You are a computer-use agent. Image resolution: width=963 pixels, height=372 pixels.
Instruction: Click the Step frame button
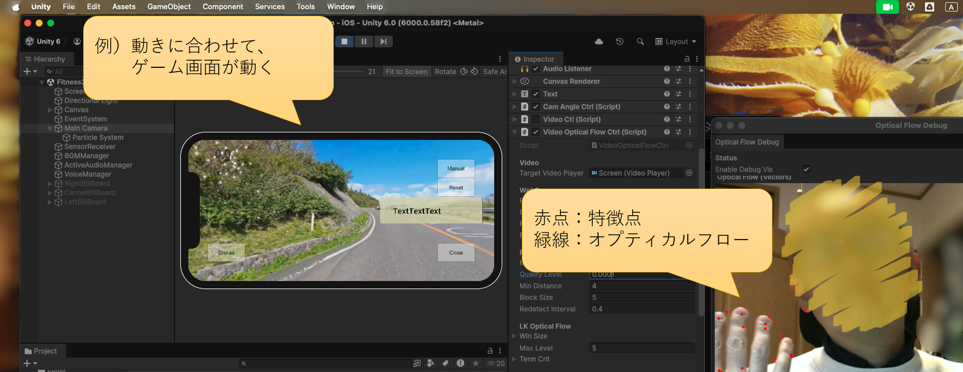point(383,41)
